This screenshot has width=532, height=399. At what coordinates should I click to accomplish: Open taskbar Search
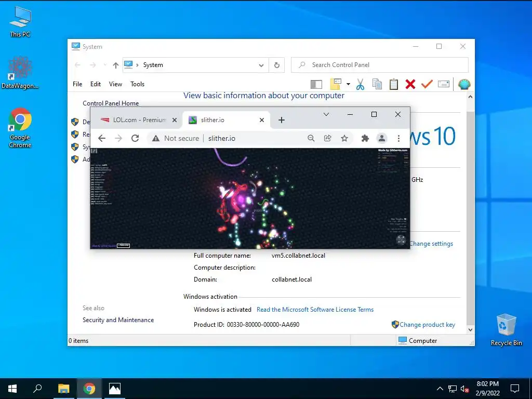click(x=37, y=389)
